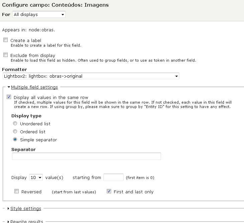The height and width of the screenshot is (223, 244).
Task: Check Exclude from display
Action: [6, 55]
